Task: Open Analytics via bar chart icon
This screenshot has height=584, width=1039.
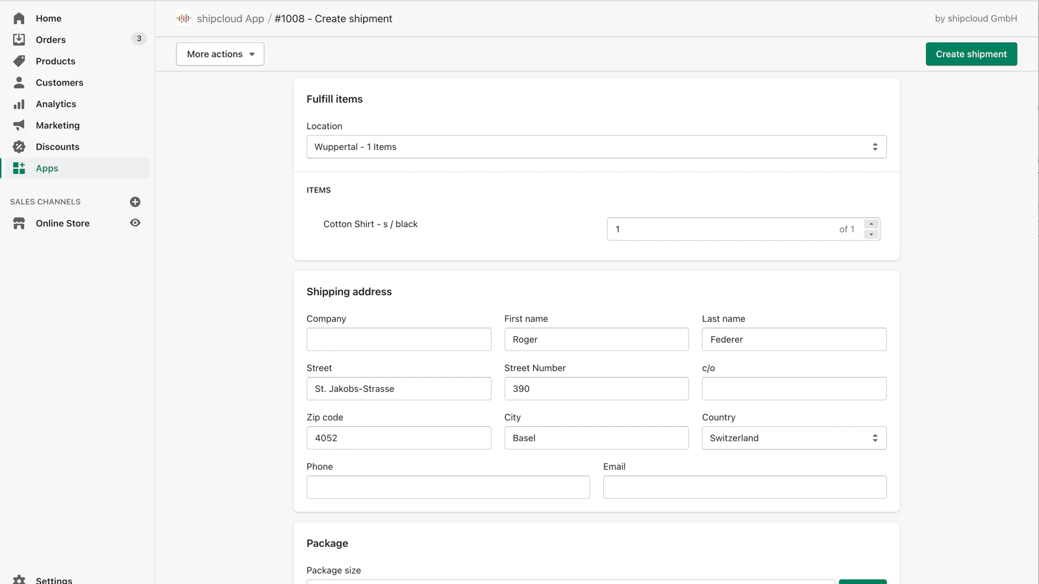Action: pyautogui.click(x=19, y=104)
